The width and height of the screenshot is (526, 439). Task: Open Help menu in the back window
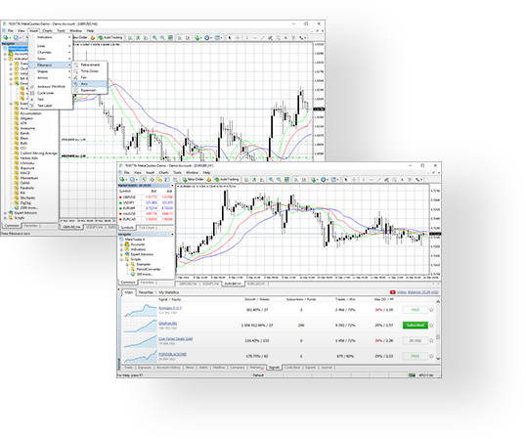pyautogui.click(x=90, y=31)
